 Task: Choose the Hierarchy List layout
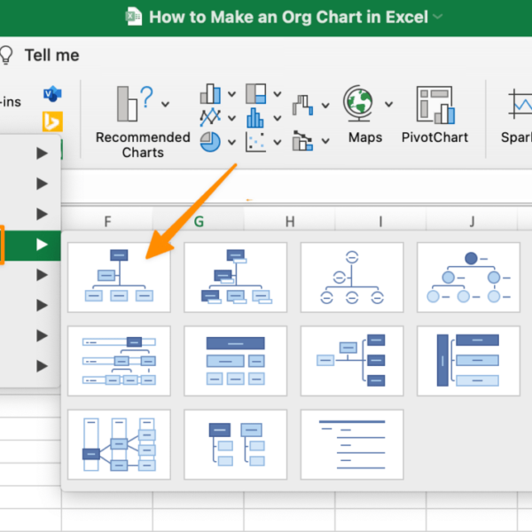pyautogui.click(x=235, y=443)
